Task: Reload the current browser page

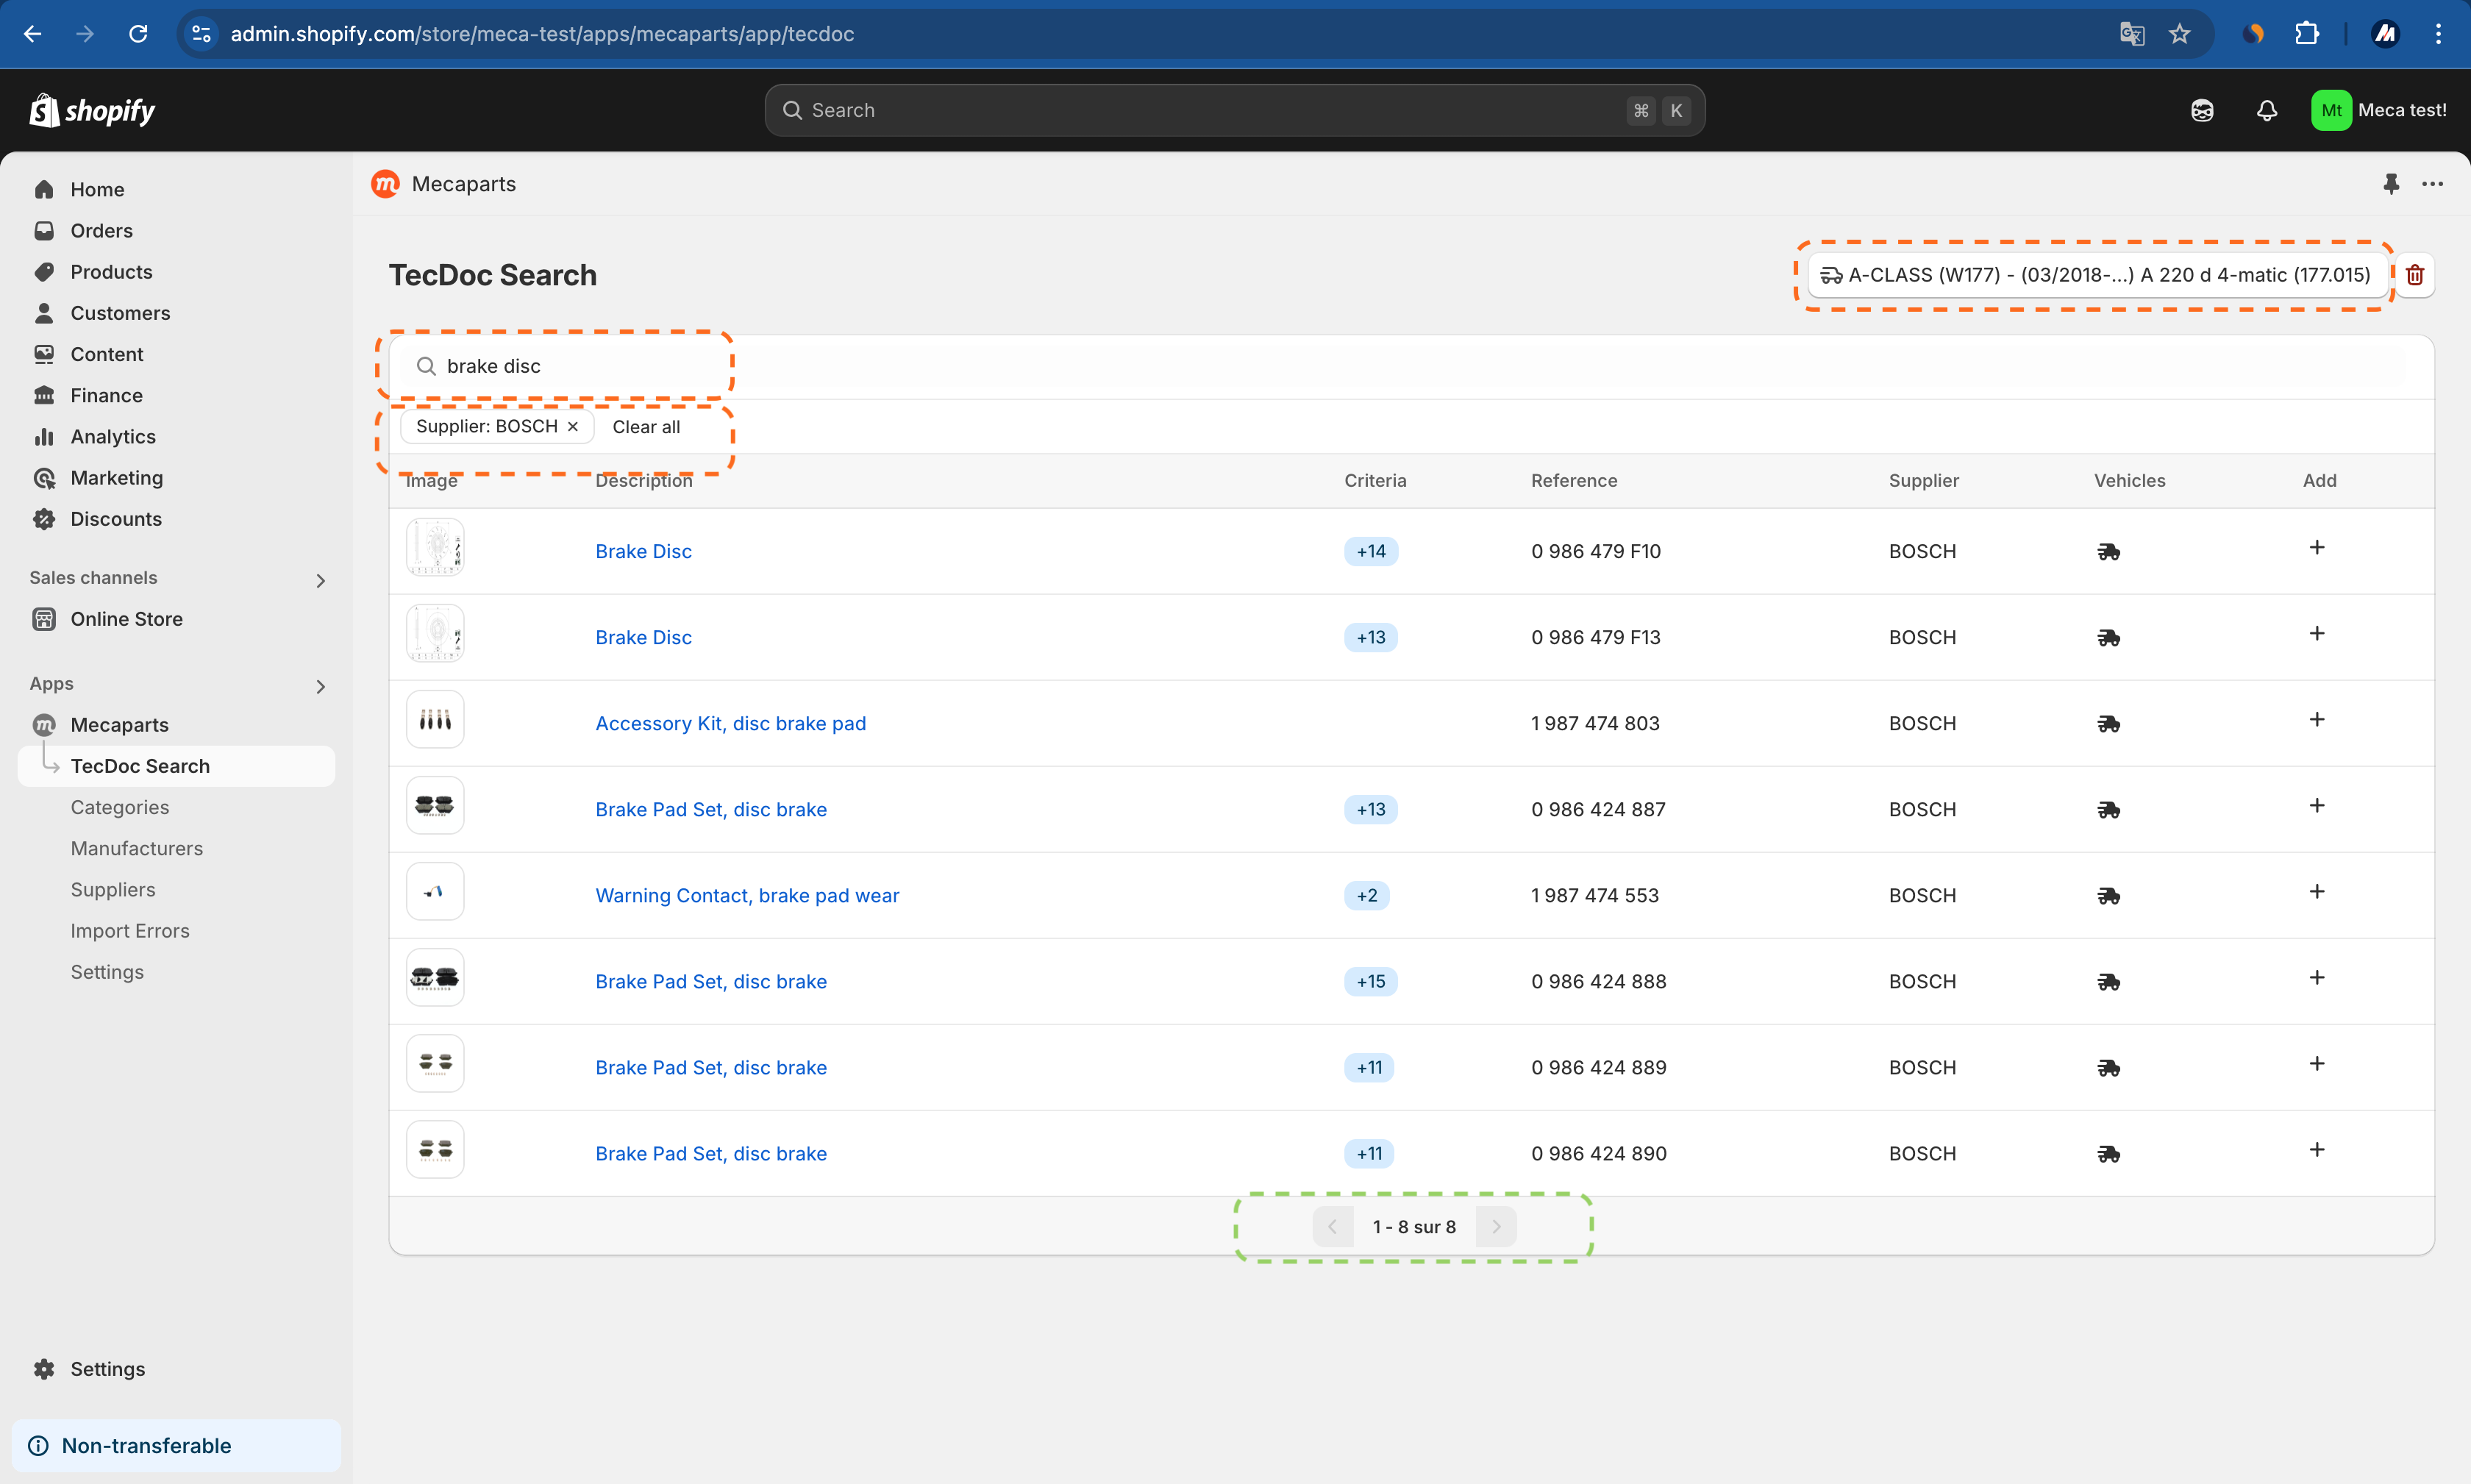Action: [x=139, y=33]
